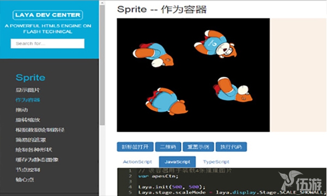Click the LAYA DEV CENTER logo

click(48, 15)
